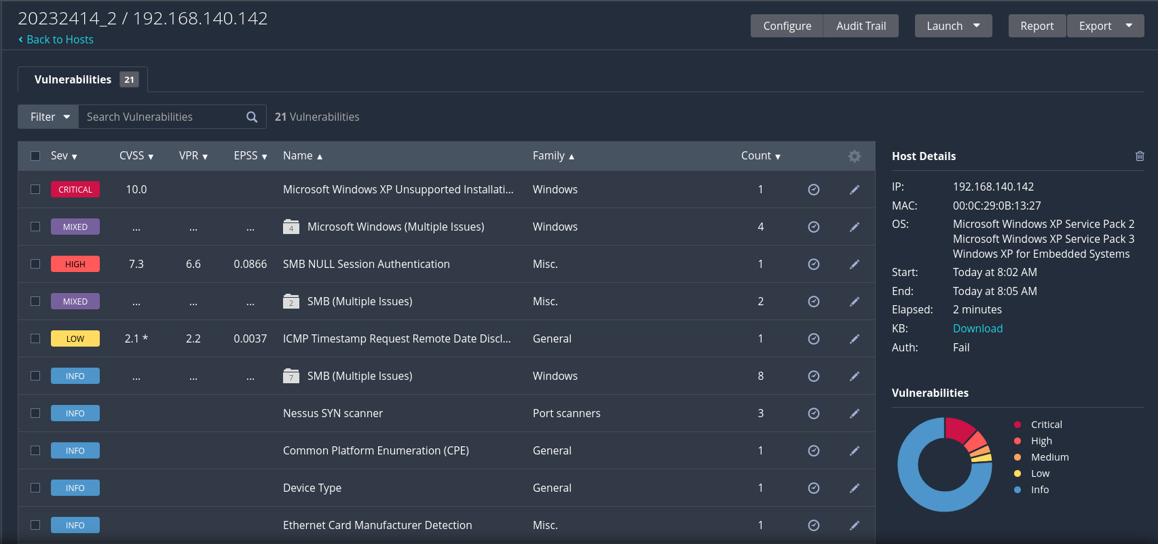Select the Common Platform Enumeration row checkbox
Viewport: 1158px width, 544px height.
coord(35,450)
